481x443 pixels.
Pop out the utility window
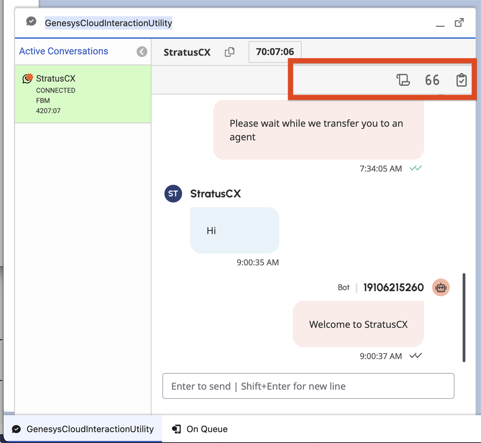pyautogui.click(x=459, y=22)
